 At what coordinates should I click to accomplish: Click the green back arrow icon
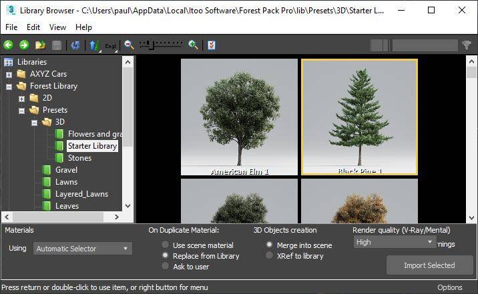click(x=8, y=45)
